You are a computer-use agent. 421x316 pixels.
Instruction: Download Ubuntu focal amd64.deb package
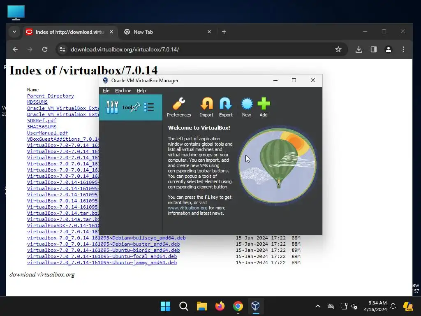tap(102, 257)
